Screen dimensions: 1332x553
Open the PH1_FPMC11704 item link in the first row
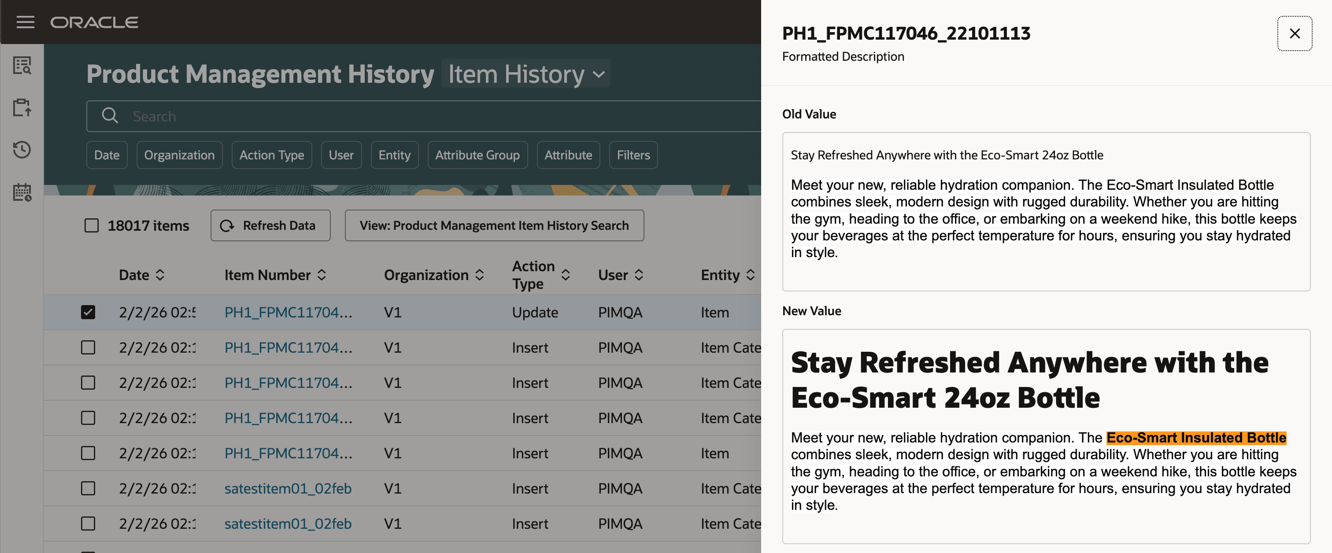click(x=288, y=312)
